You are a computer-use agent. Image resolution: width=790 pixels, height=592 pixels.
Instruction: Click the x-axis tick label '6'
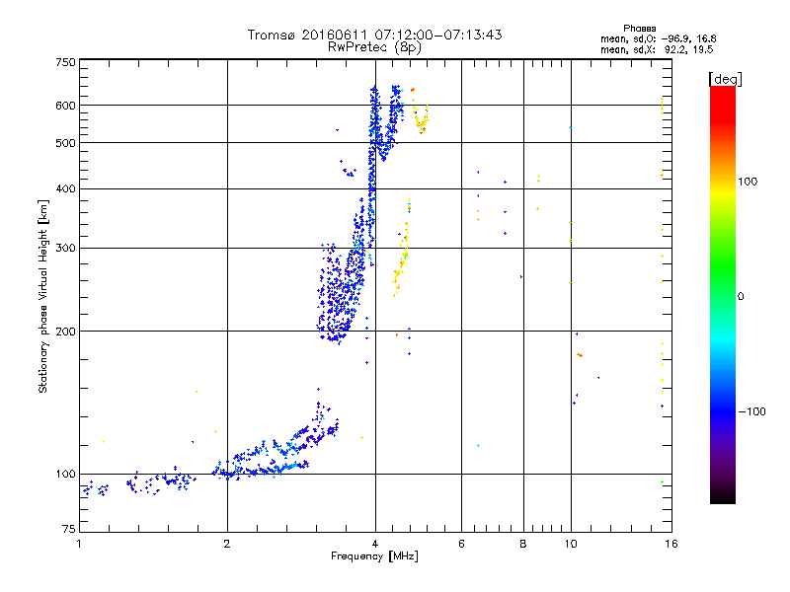click(x=461, y=544)
